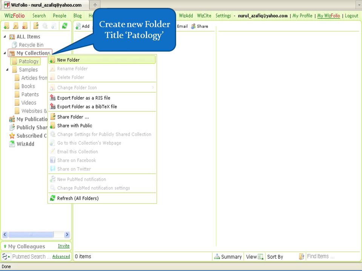The width and height of the screenshot is (362, 271).
Task: Click Email this Collection menu entry
Action: [102, 152]
